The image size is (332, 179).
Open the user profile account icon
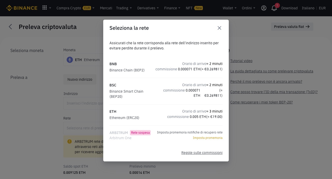[264, 8]
